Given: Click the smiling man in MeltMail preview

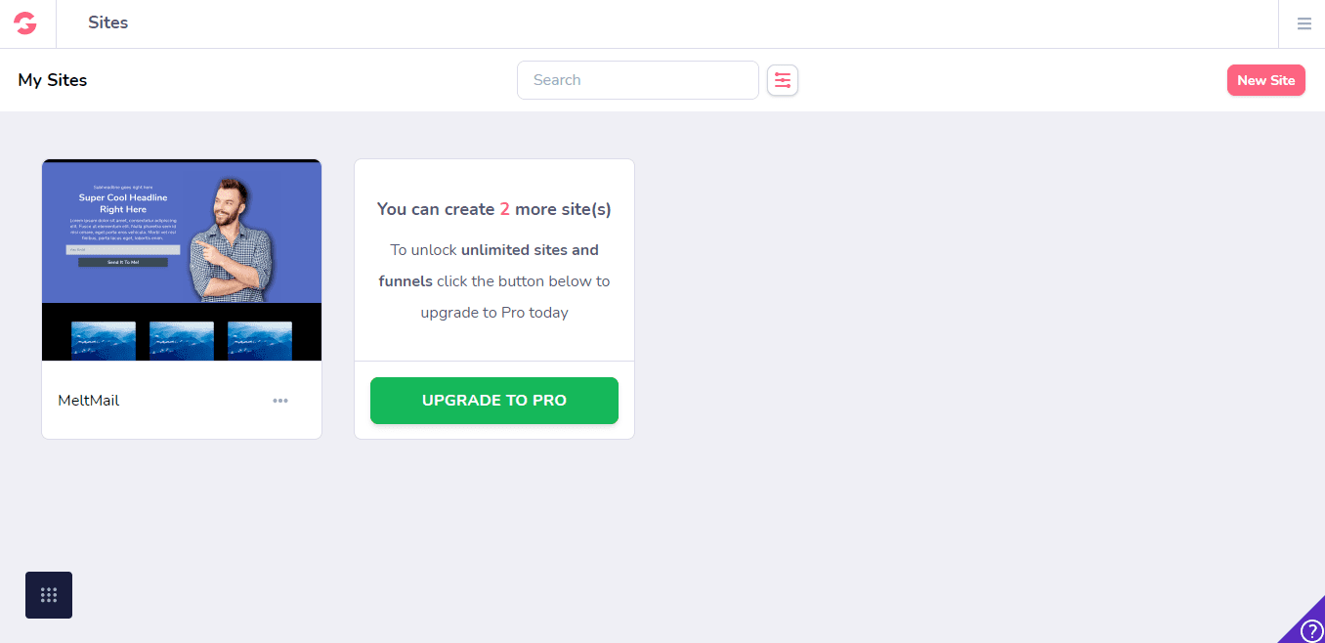Looking at the screenshot, I should point(232,239).
